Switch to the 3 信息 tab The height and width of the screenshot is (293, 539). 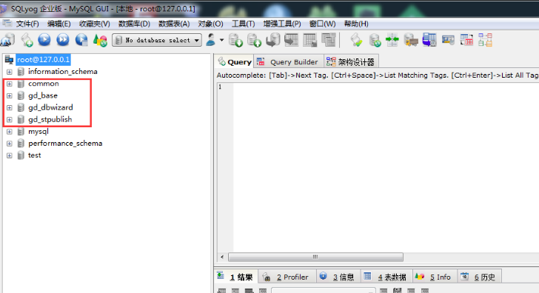point(338,277)
